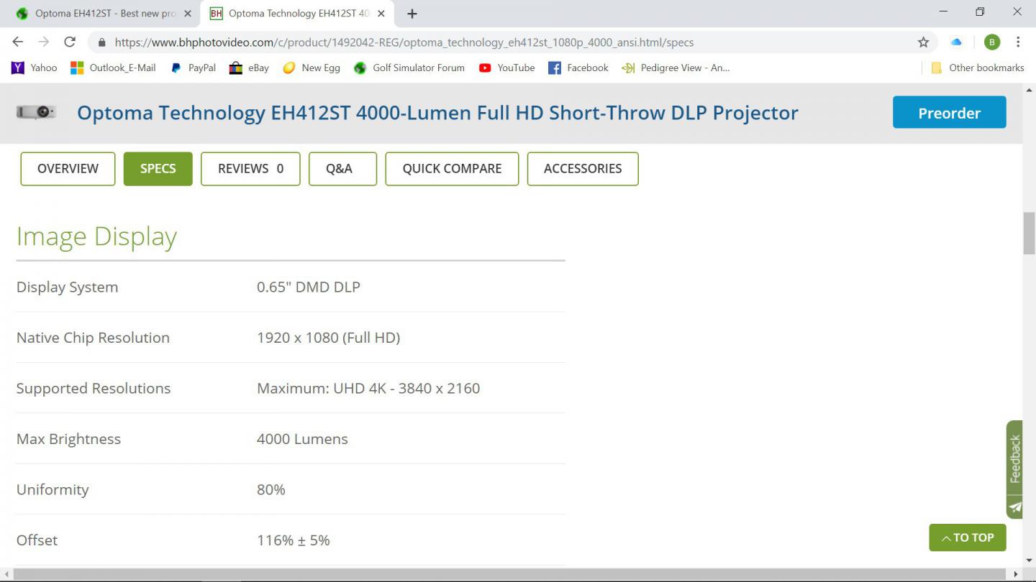The height and width of the screenshot is (582, 1036).
Task: Click the Supported Resolutions label
Action: tap(94, 388)
